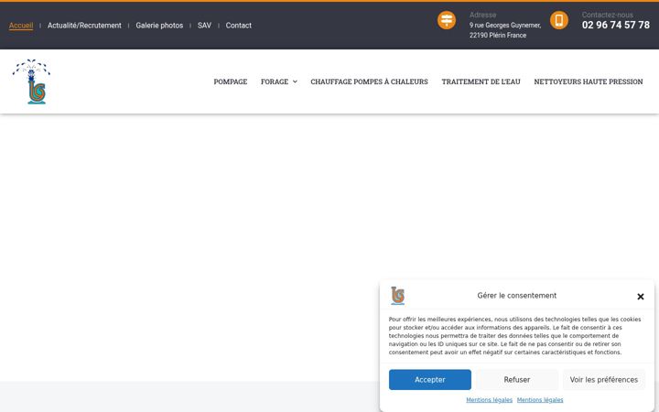Image resolution: width=659 pixels, height=412 pixels.
Task: Expand the Forage submenu chevron
Action: (295, 81)
